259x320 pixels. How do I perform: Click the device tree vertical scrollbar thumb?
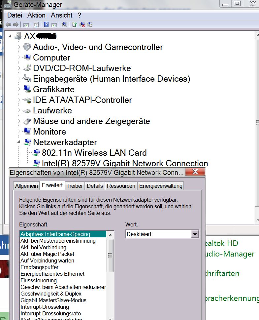[257, 122]
